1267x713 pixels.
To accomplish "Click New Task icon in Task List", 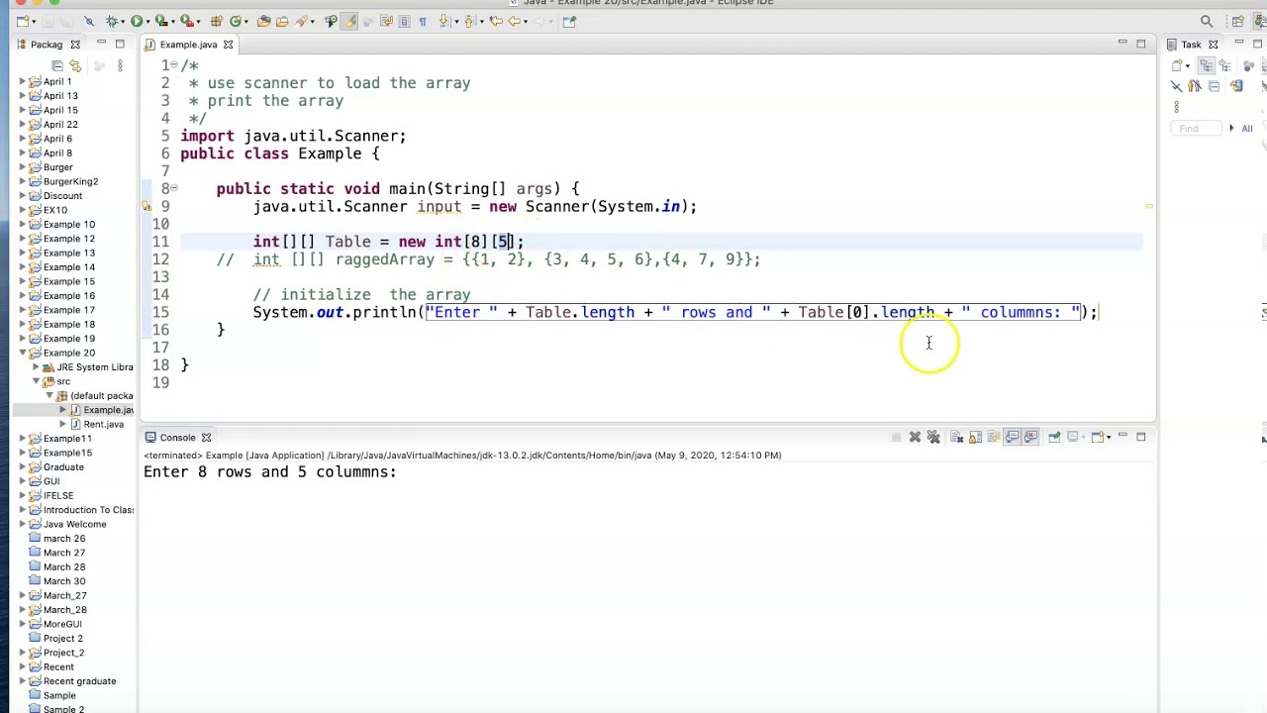I will click(1177, 65).
